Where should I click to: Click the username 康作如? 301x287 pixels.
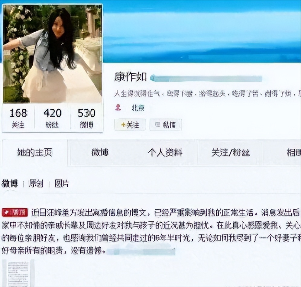coord(131,77)
